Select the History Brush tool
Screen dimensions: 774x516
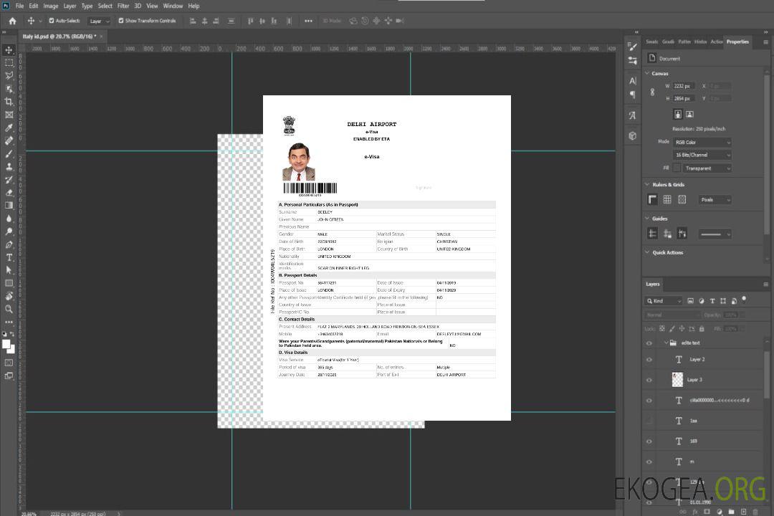[9, 180]
